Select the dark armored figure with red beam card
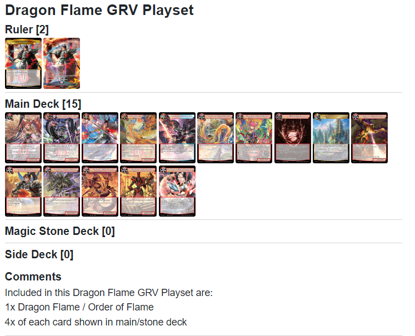Screen dimensions: 415x336 (177, 138)
